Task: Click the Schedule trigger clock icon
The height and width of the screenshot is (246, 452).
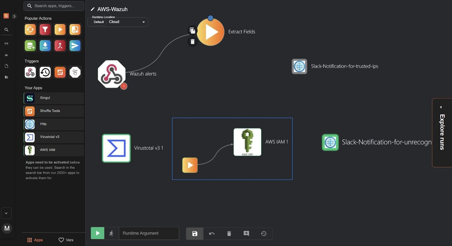Action: point(45,72)
